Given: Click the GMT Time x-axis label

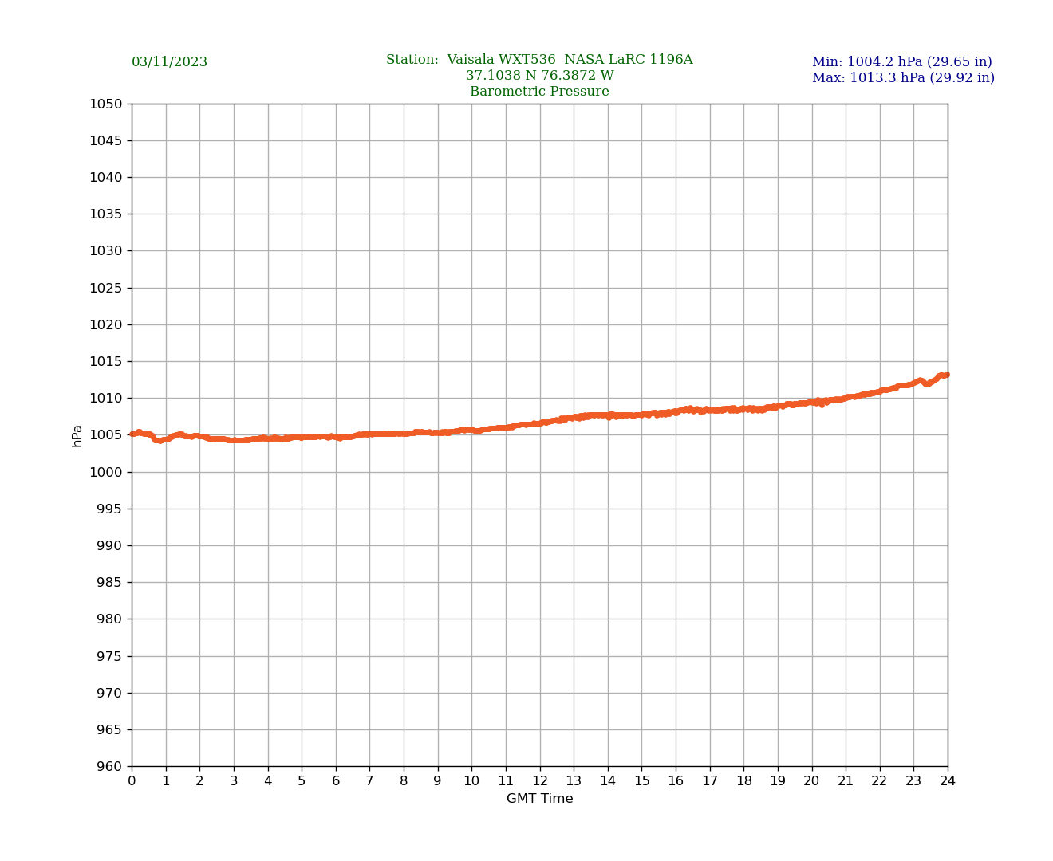Looking at the screenshot, I should click(x=539, y=799).
